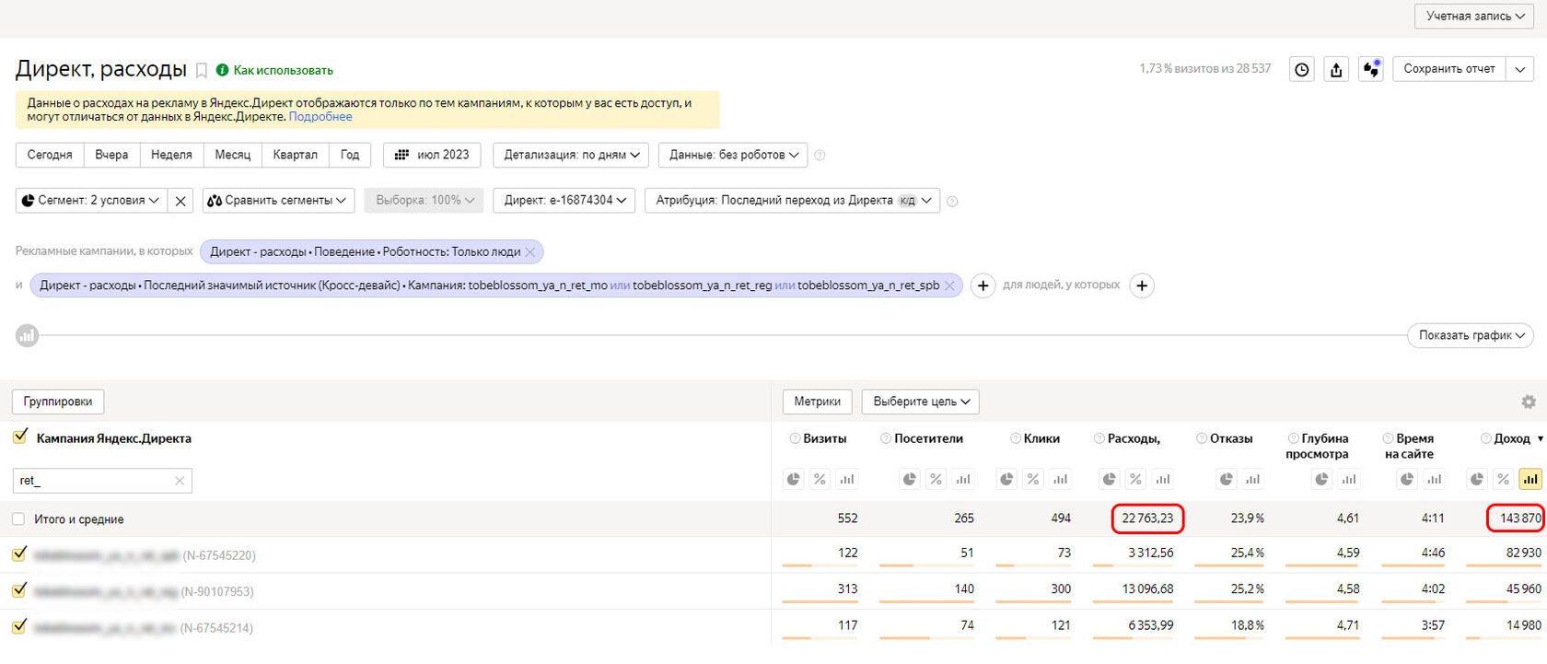The height and width of the screenshot is (664, 1547).
Task: Open "Как использовать" help link
Action: click(x=283, y=71)
